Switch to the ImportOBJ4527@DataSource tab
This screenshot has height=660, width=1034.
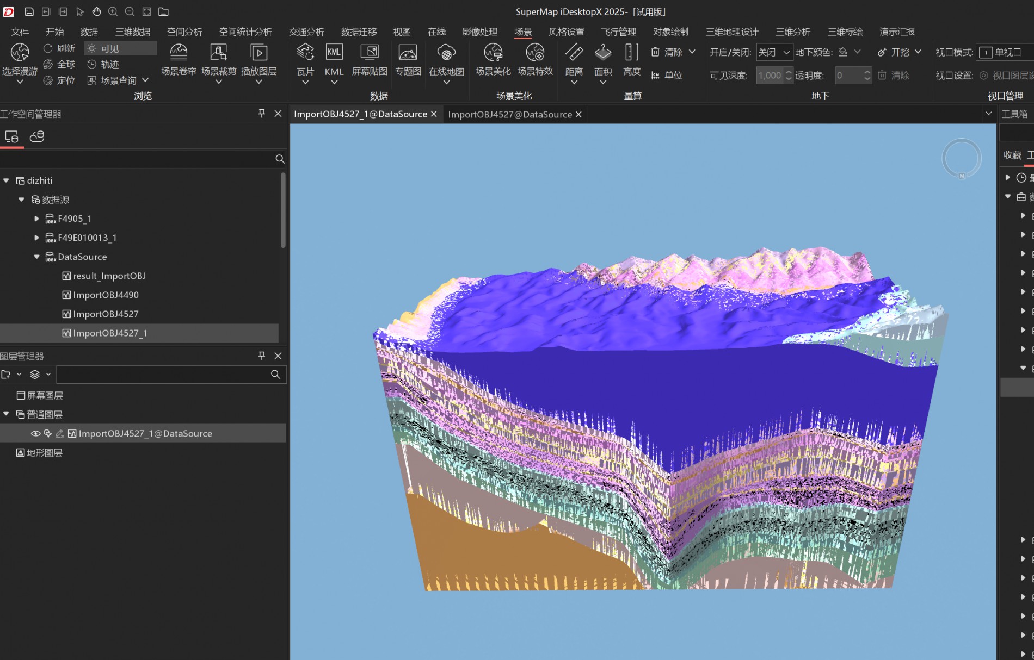(x=509, y=114)
